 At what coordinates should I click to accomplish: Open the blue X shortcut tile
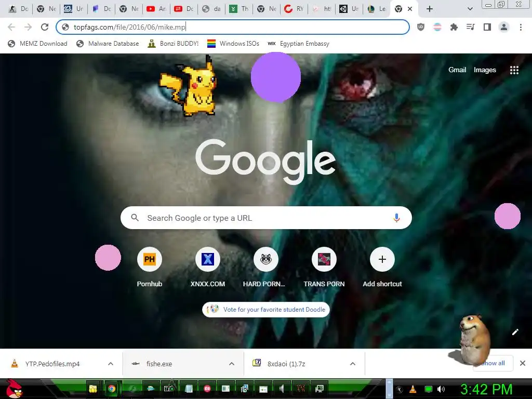[208, 259]
